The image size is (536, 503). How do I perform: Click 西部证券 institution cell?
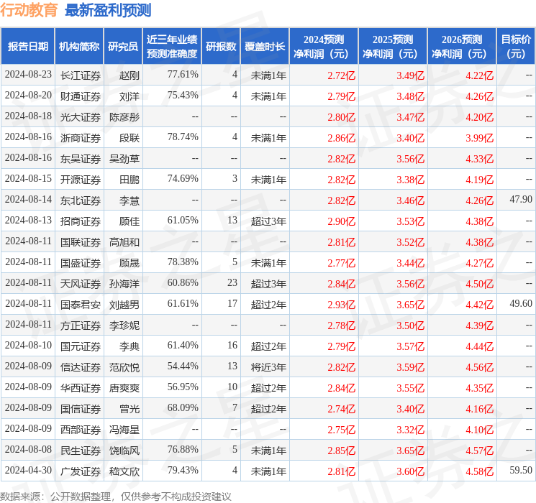tap(81, 430)
